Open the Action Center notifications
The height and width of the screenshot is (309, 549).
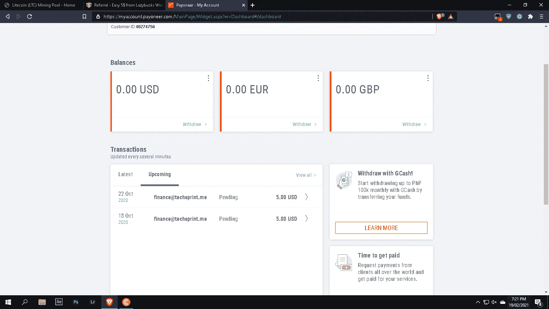coord(538,302)
